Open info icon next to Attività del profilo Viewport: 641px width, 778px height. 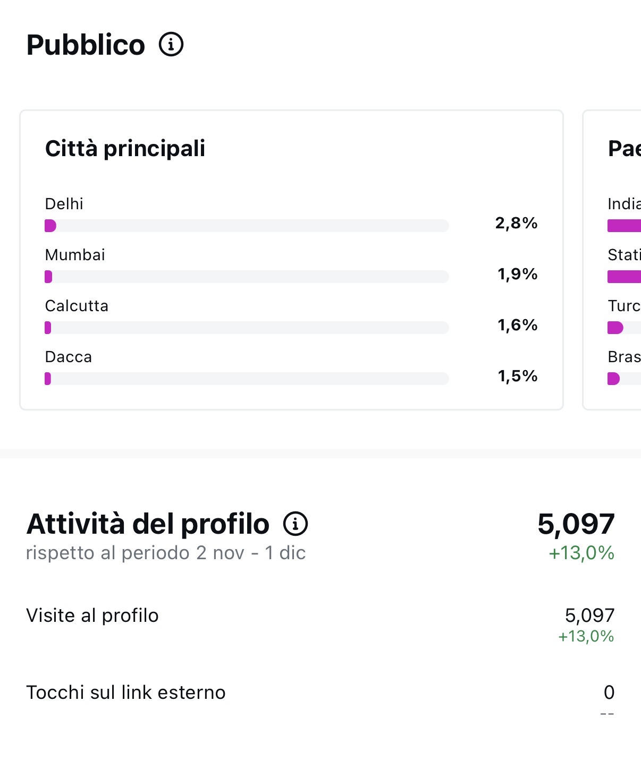pyautogui.click(x=296, y=524)
